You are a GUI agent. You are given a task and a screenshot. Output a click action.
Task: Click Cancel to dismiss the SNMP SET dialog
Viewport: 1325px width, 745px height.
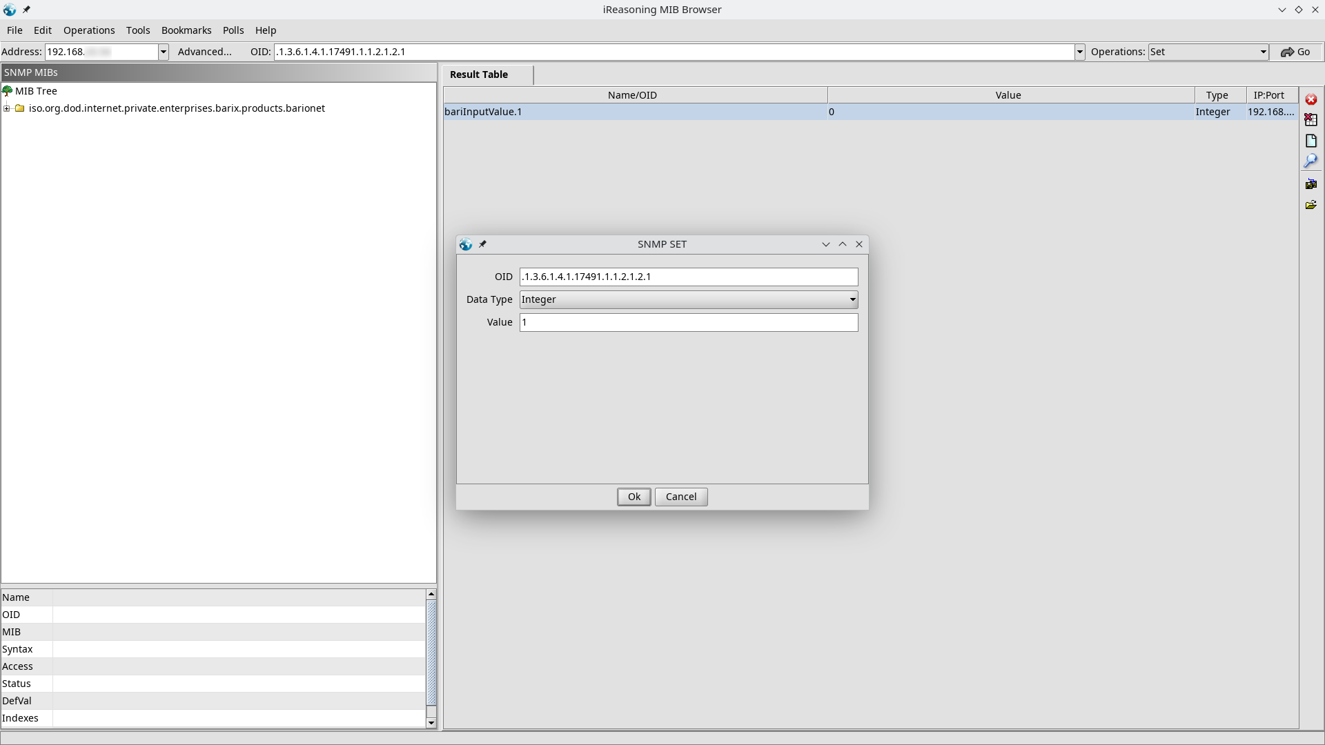tap(680, 497)
